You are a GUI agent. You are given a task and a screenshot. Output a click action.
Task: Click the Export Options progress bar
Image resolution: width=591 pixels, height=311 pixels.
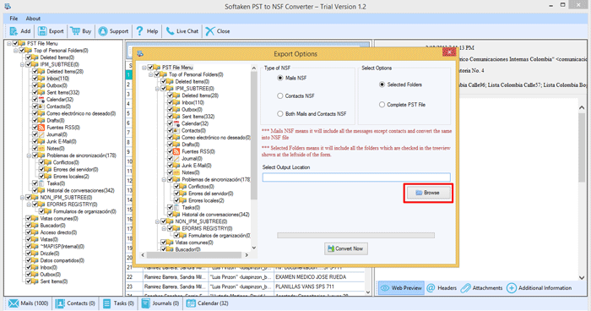point(355,236)
